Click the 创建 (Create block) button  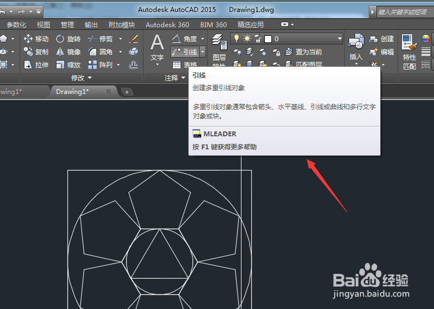(382, 39)
